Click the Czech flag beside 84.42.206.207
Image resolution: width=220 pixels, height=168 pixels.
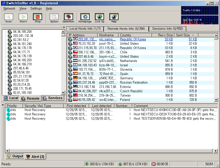pos(75,91)
